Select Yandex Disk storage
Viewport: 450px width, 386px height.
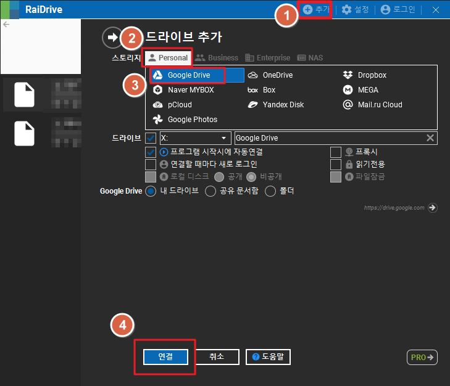click(x=275, y=105)
